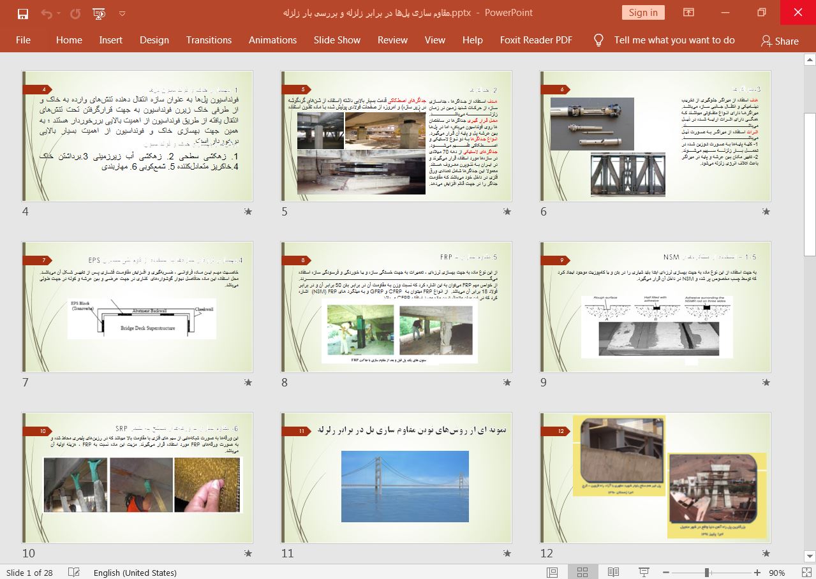Expand Customize Quick Access Toolbar dropdown
This screenshot has height=579, width=816.
122,13
